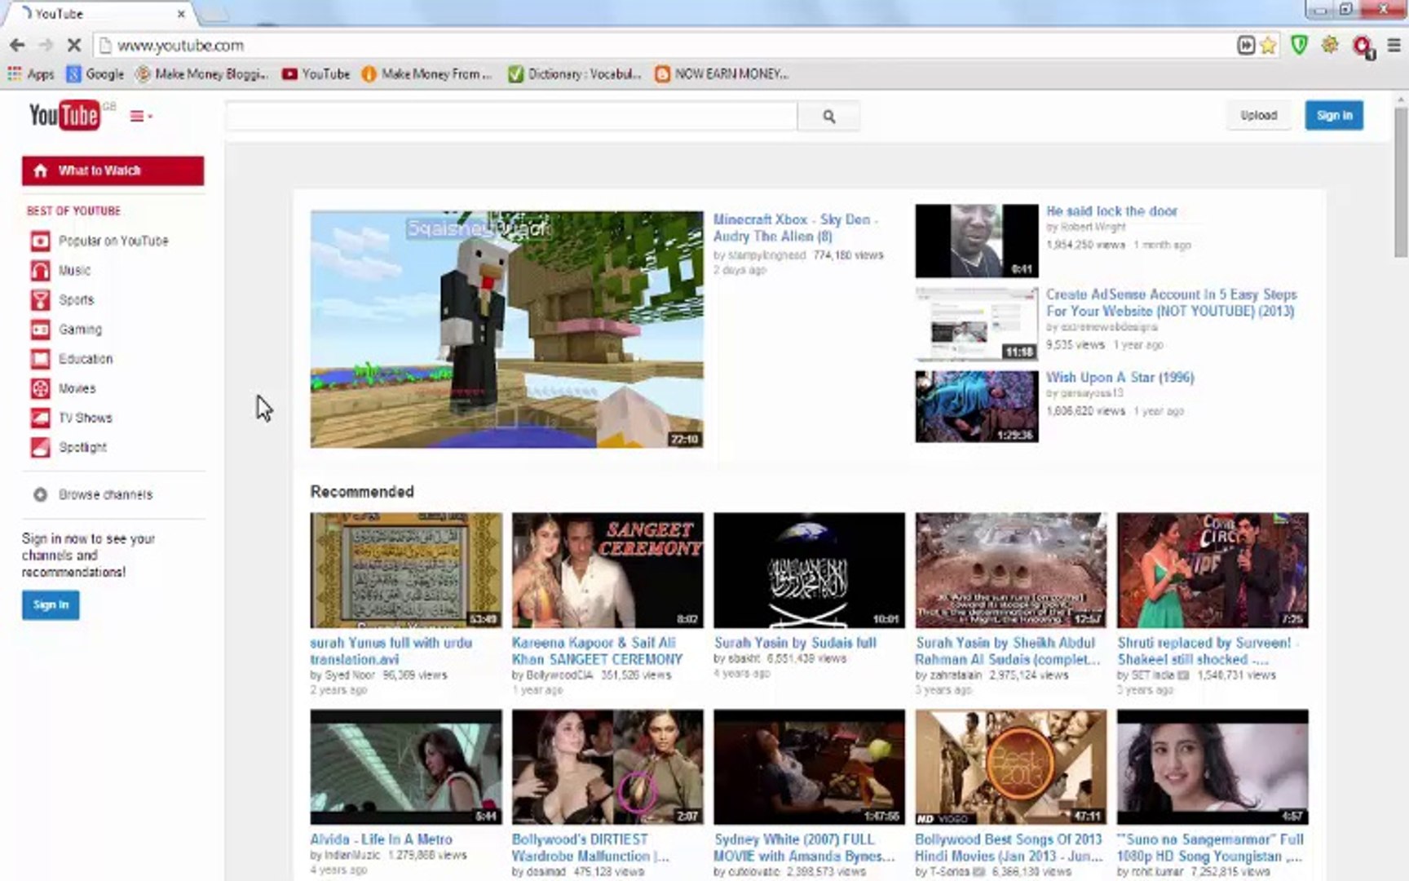
Task: Open the Movies section icon
Action: coord(39,388)
